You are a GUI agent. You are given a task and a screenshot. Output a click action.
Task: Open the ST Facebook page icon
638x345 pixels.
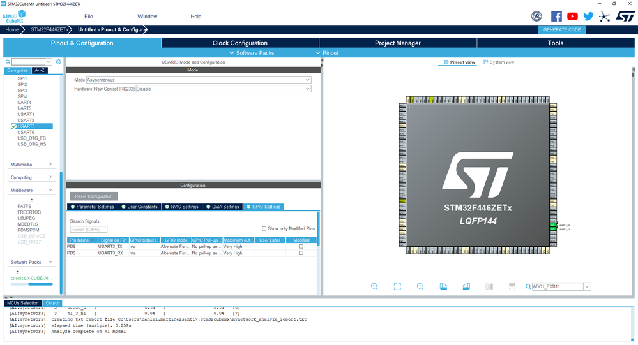click(x=556, y=16)
